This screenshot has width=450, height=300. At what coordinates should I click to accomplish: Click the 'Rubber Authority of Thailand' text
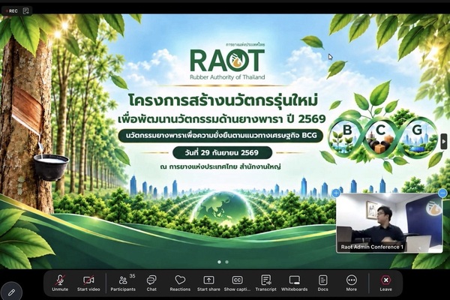[227, 77]
